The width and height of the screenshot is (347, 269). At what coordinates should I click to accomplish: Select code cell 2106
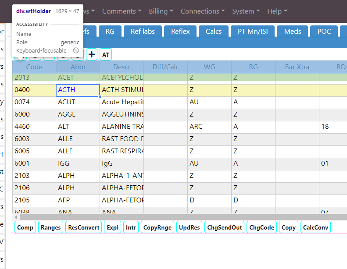[x=34, y=188]
